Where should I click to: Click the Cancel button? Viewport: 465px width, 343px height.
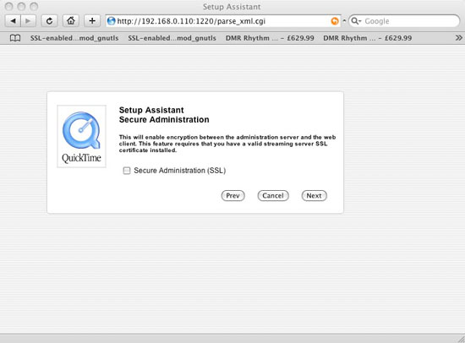[273, 196]
